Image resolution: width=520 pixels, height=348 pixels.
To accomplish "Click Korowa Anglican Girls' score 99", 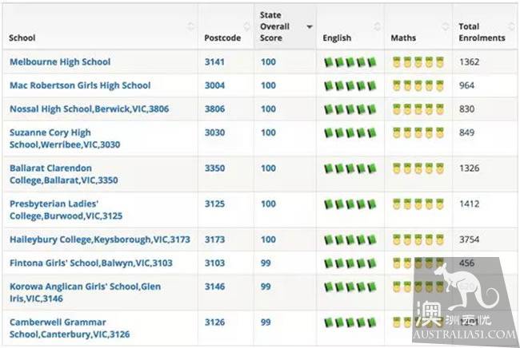I will (x=266, y=287).
